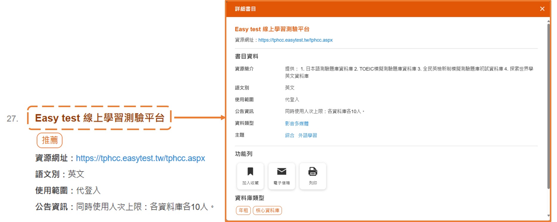Click the dialog's vertical scrollbar thumb
The height and width of the screenshot is (222, 557).
(x=548, y=106)
